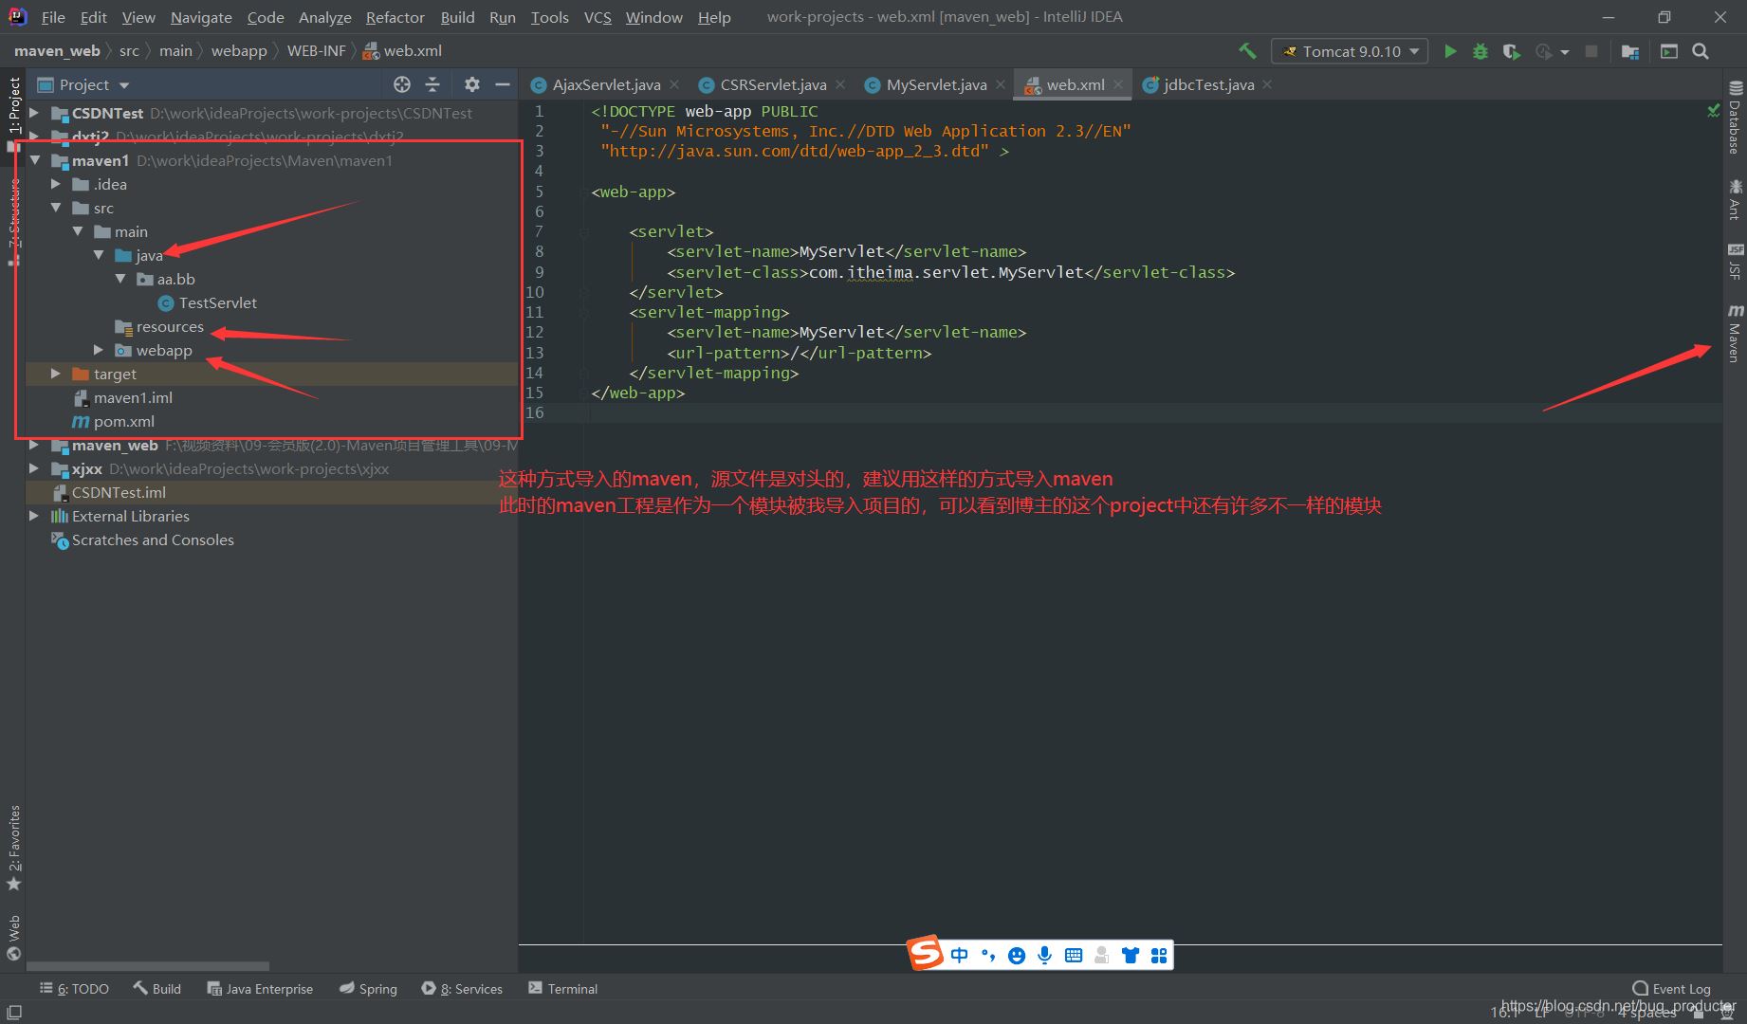Viewport: 1747px width, 1024px height.
Task: Switch to the MyServlet.java tab
Action: (x=935, y=85)
